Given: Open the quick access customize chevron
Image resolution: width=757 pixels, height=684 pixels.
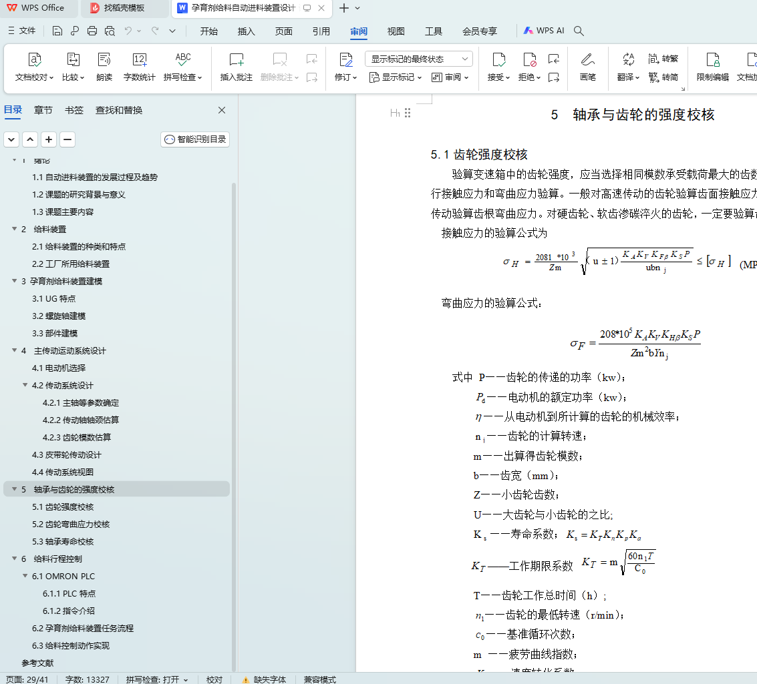Looking at the screenshot, I should tap(172, 31).
